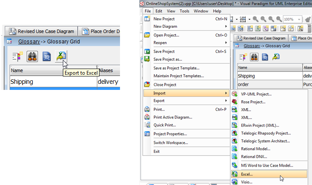
Task: Click Name column header in left glossary grid
Action: (53, 70)
